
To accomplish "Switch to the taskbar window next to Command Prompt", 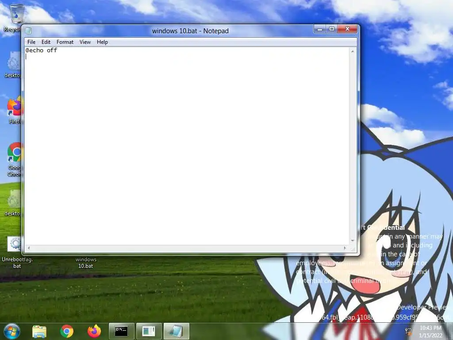I will pyautogui.click(x=149, y=331).
